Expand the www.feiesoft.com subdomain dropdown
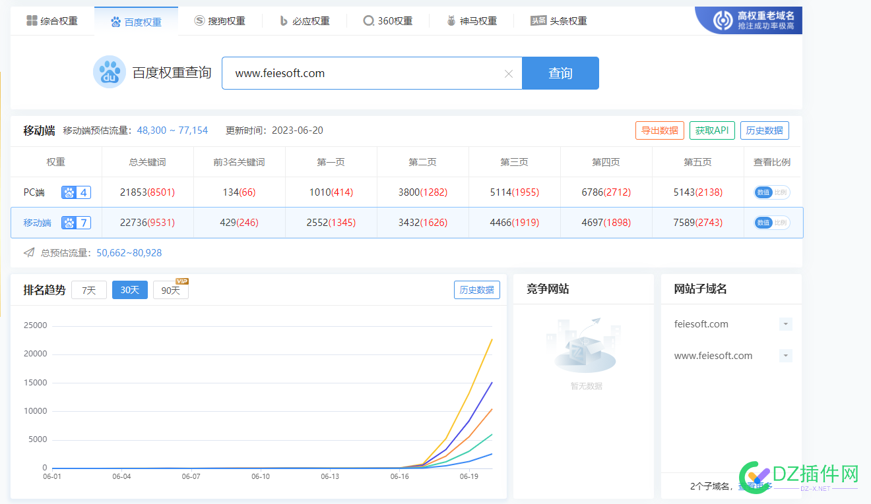 (x=785, y=356)
